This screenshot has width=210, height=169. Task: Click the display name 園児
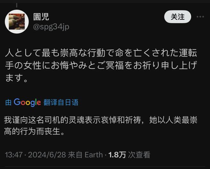pyautogui.click(x=41, y=17)
